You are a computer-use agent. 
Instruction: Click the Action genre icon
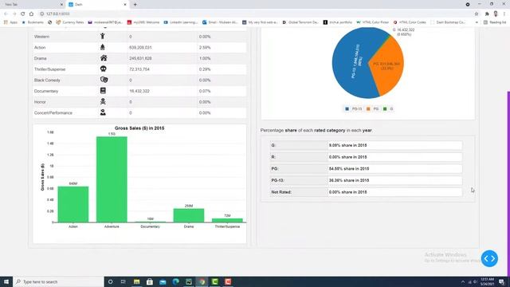point(103,47)
